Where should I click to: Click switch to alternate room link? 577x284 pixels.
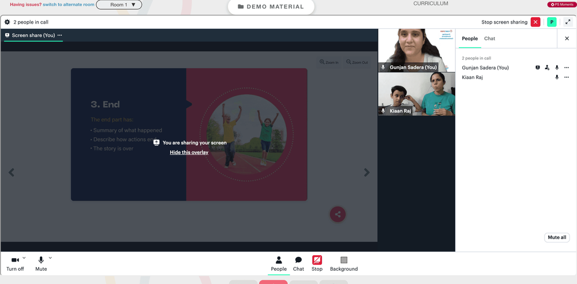pyautogui.click(x=69, y=5)
